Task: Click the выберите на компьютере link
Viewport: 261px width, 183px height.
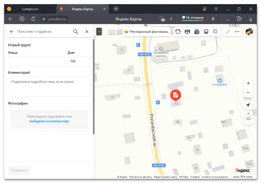Action: pos(49,121)
